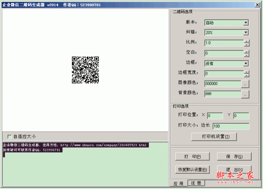Click the 退出(X) exit button
The height and width of the screenshot is (189, 263).
click(234, 169)
